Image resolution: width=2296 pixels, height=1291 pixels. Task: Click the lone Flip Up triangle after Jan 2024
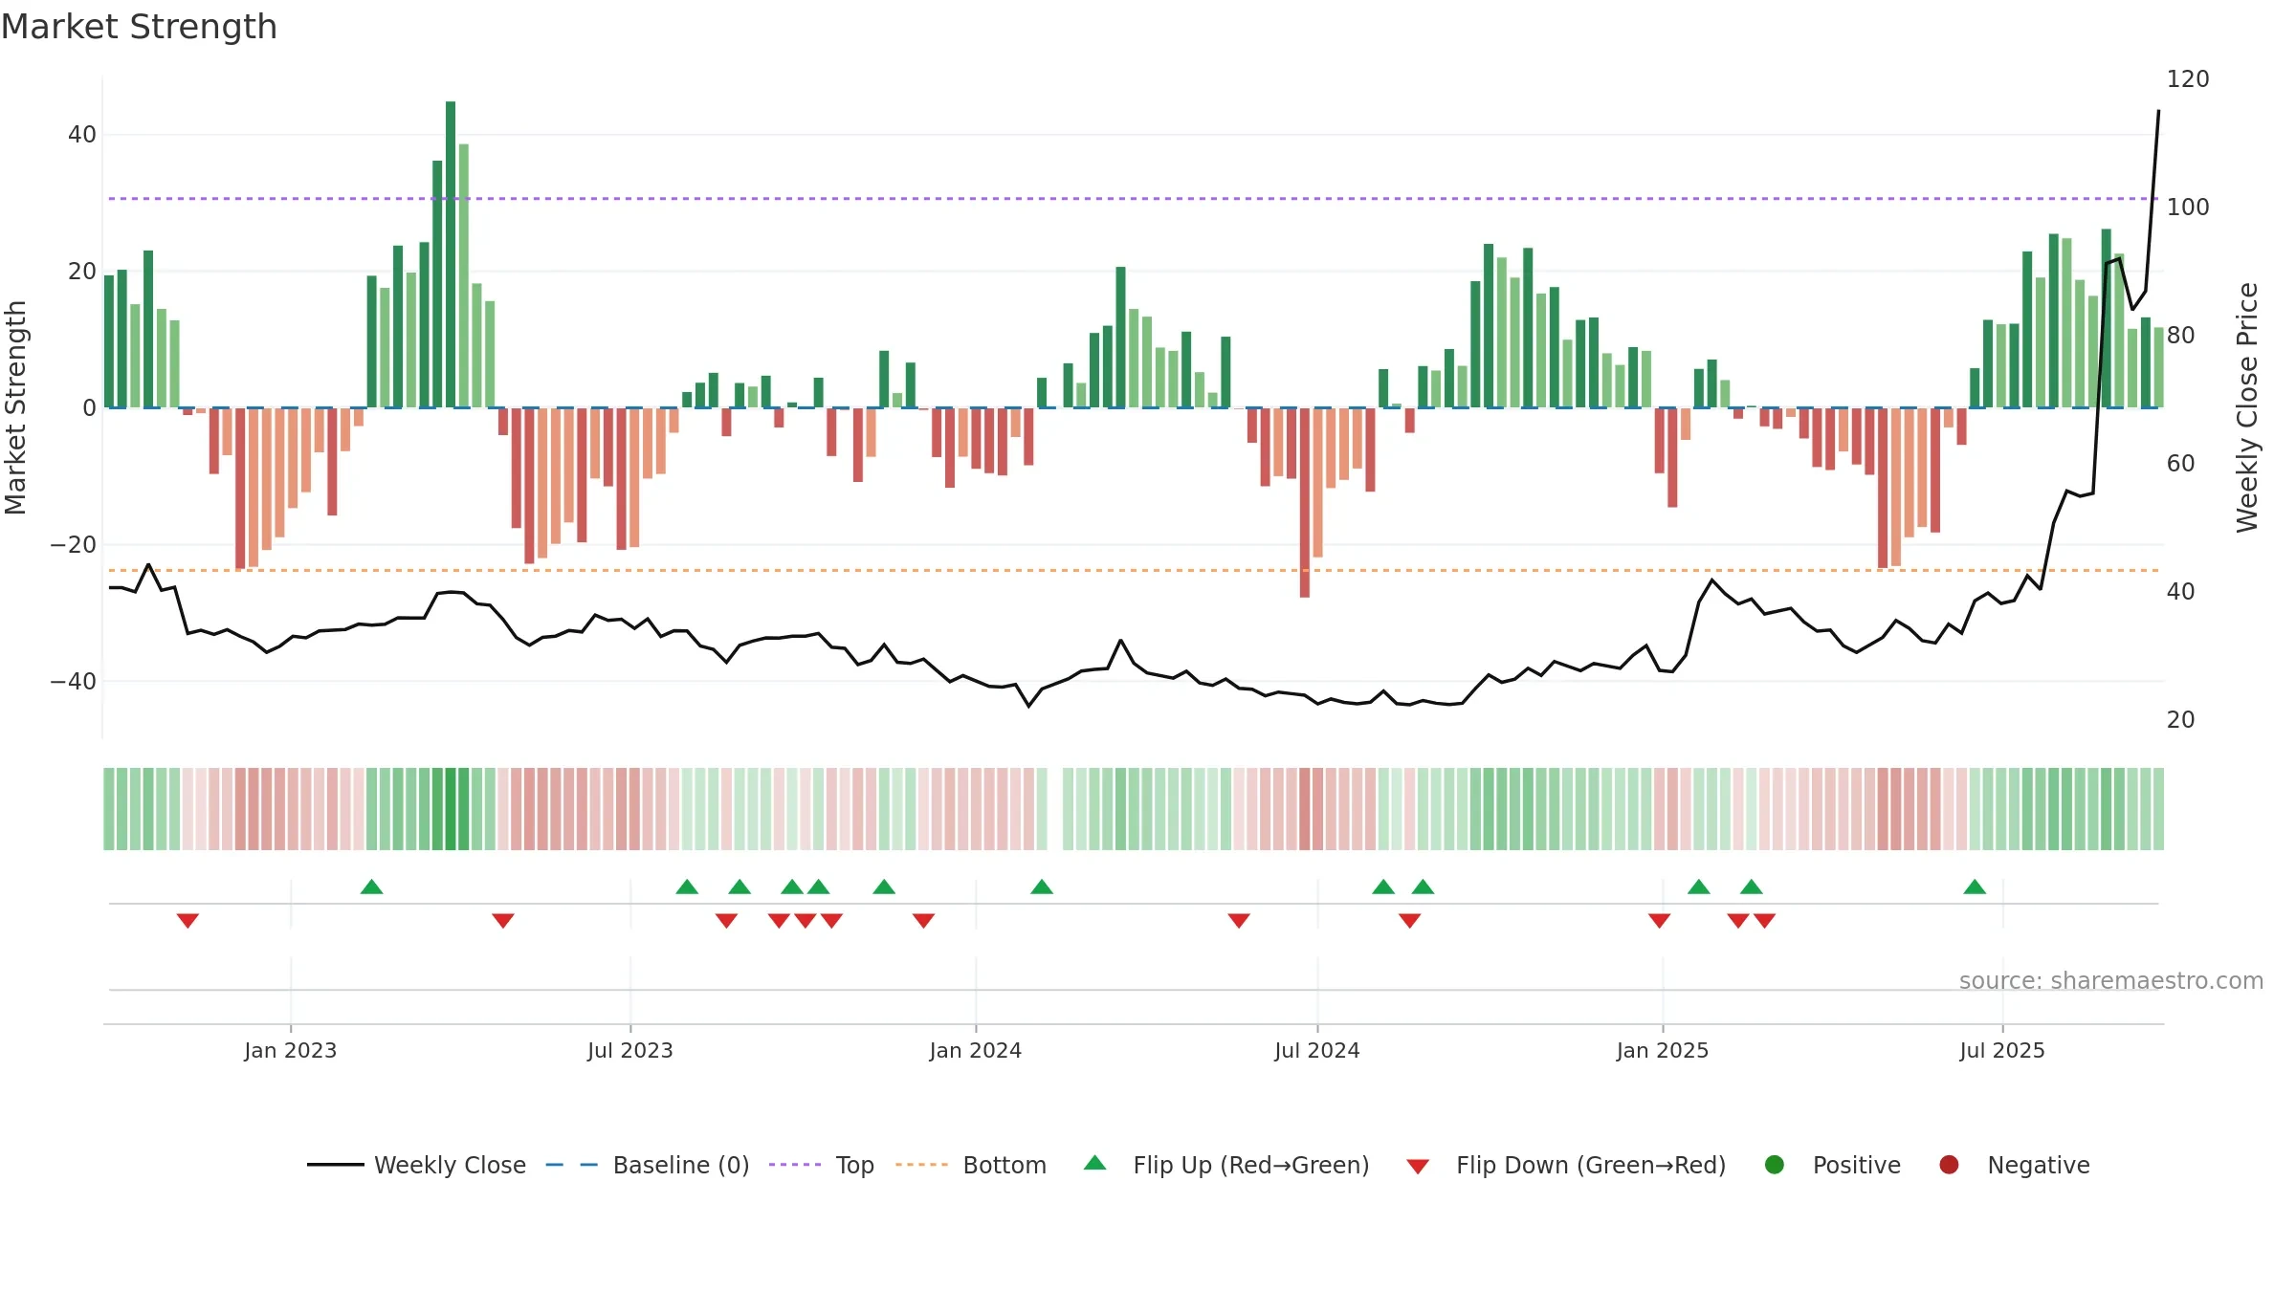[1042, 886]
